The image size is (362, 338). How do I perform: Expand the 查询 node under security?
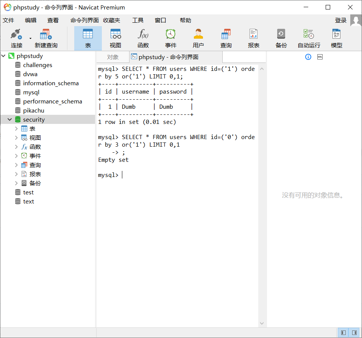click(16, 165)
